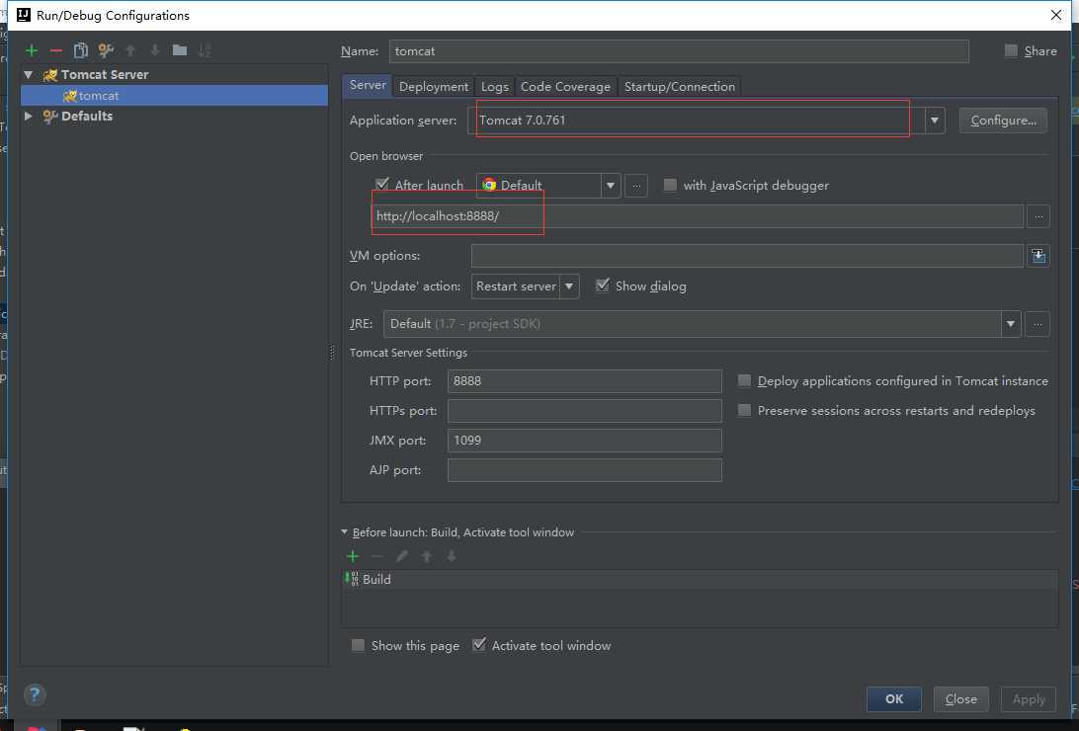Viewport: 1079px width, 731px height.
Task: Remove the selected configuration with the minus icon
Action: tap(56, 50)
